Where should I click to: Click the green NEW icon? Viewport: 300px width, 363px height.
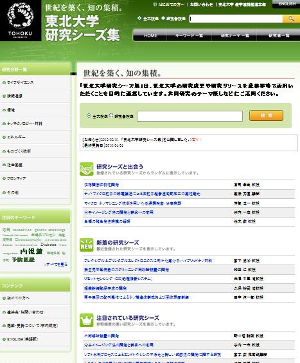coord(87,245)
